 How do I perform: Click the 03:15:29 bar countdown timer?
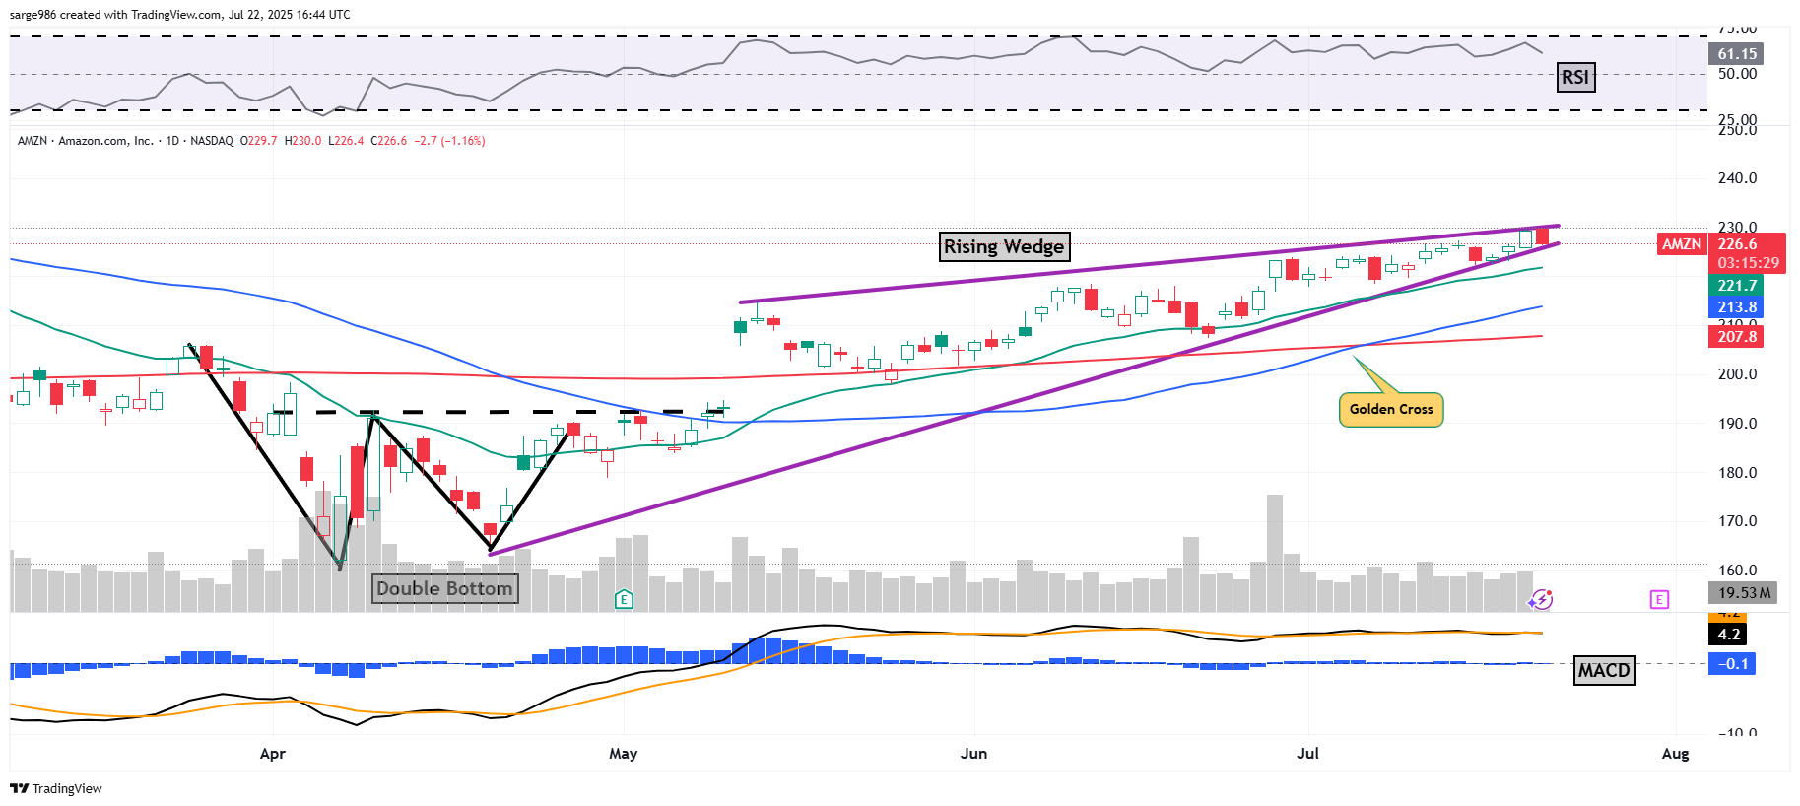[x=1749, y=263]
